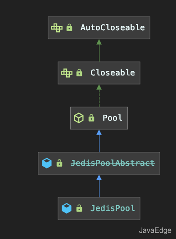
Task: Click the Pool abstract class cube icon
Action: point(79,118)
